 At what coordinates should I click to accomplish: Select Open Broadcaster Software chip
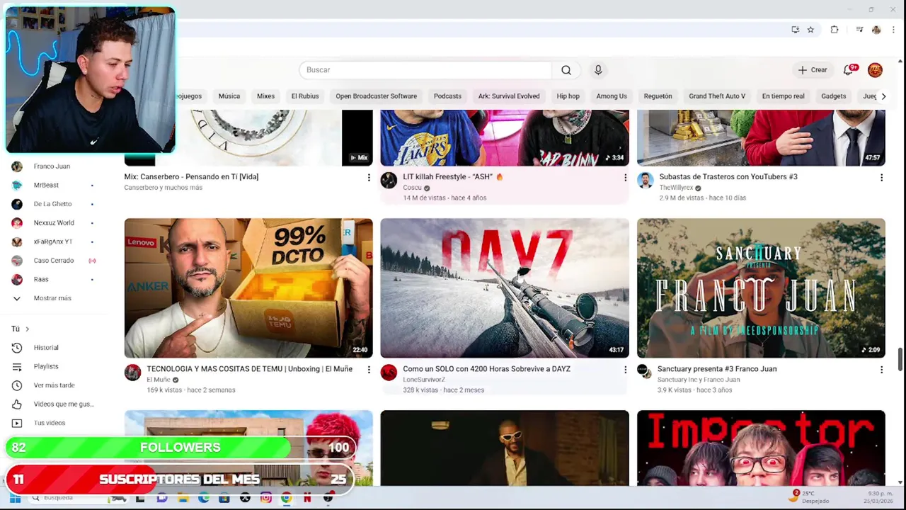pyautogui.click(x=376, y=96)
